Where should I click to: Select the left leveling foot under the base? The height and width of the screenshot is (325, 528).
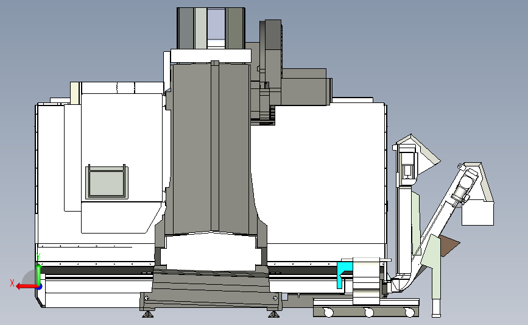point(148,314)
